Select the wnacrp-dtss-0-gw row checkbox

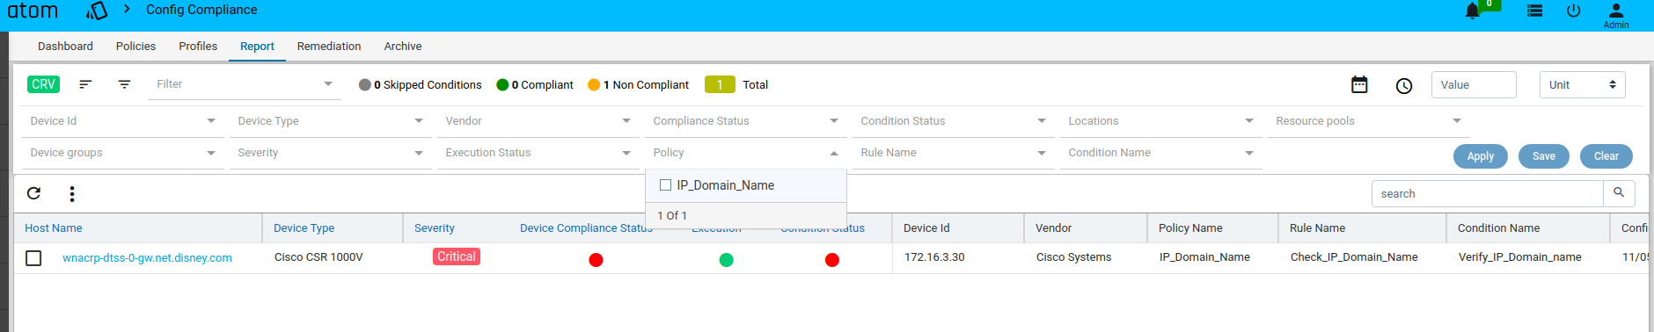pos(33,258)
